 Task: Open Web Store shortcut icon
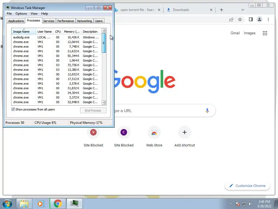coord(154,133)
